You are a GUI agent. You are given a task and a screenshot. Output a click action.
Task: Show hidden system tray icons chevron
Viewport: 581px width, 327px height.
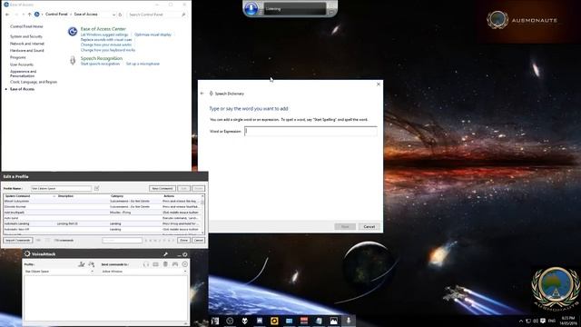click(520, 321)
